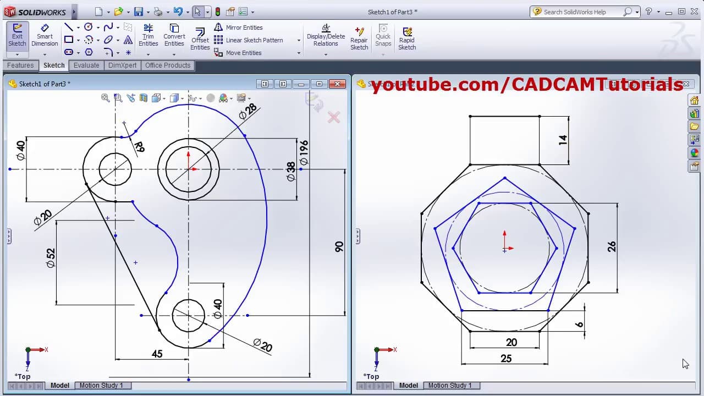Click Move Entities

[x=238, y=53]
